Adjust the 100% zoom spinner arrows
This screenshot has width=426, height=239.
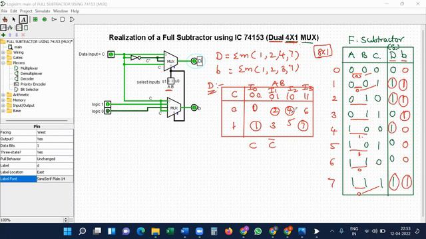click(x=65, y=220)
